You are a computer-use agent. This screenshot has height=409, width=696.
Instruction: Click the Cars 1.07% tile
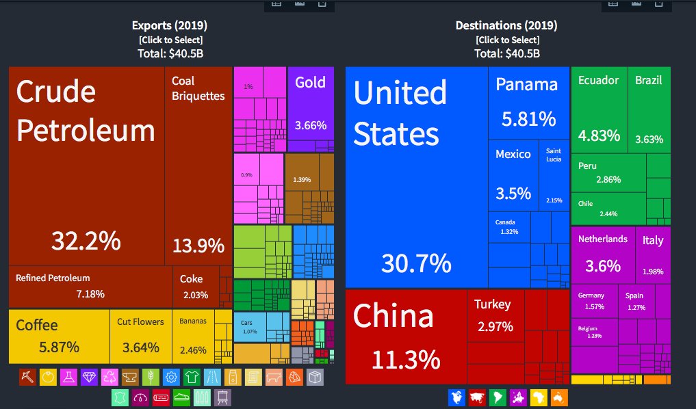250,327
